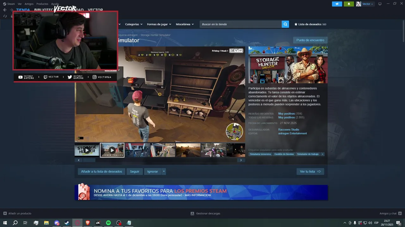Open the Ver menu
The height and width of the screenshot is (227, 405).
[x=20, y=4]
